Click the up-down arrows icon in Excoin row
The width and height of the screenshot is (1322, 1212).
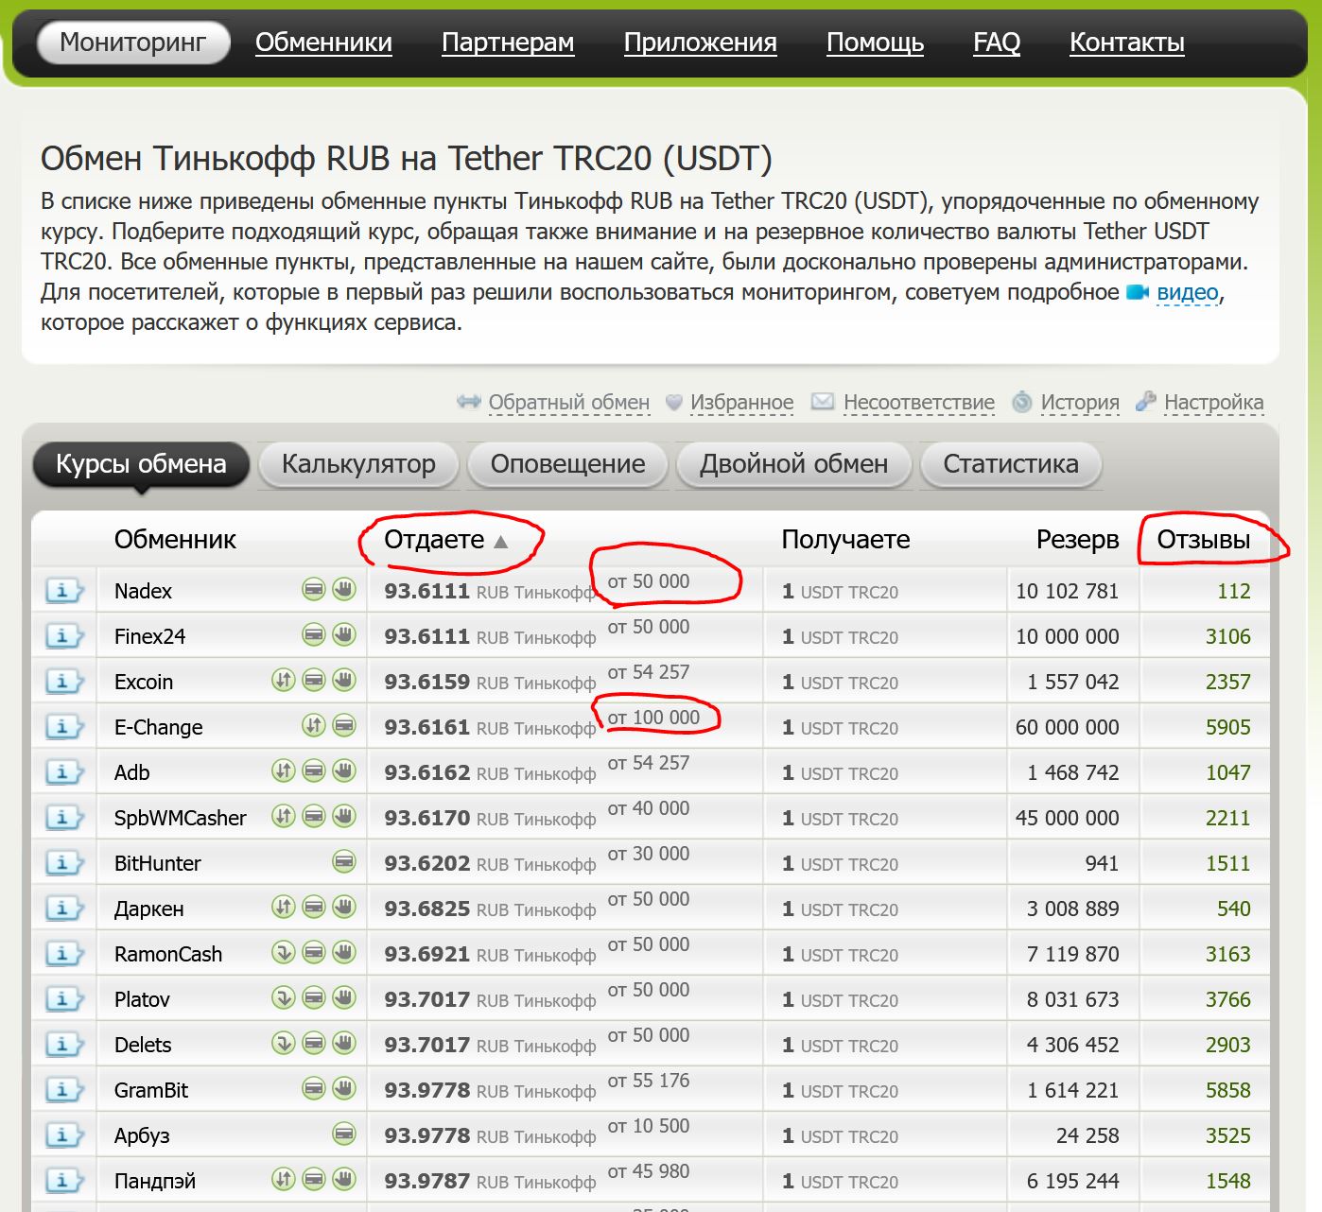(284, 681)
